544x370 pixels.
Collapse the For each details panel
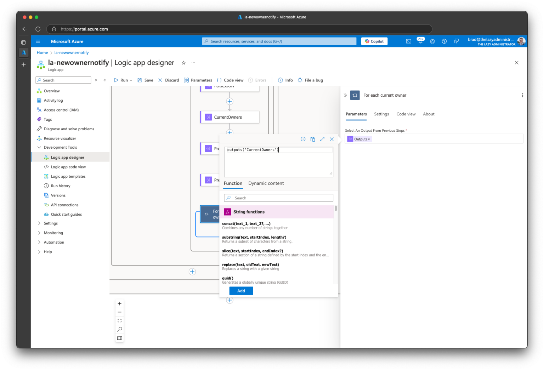(x=345, y=95)
